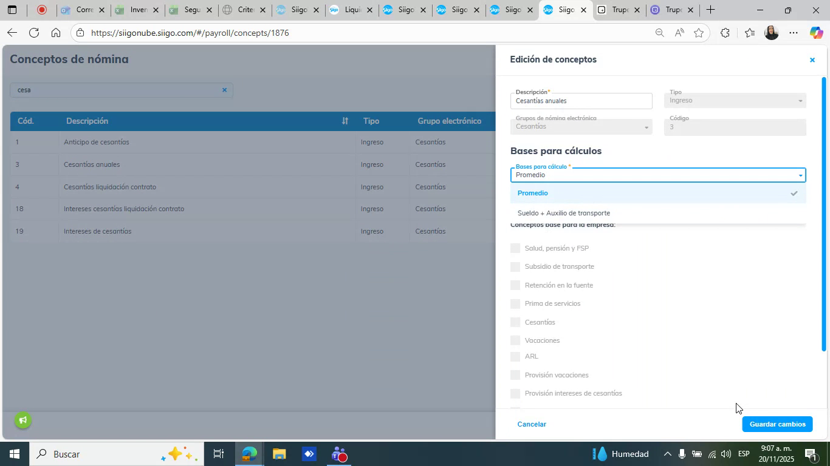Open the volume control in system tray

point(726,454)
